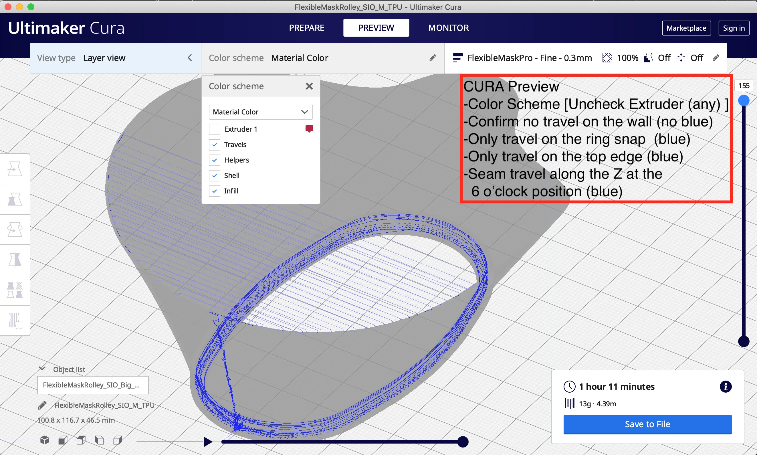Screen dimensions: 757x455
Task: Select the PREVIEW stage tab
Action: coord(376,28)
